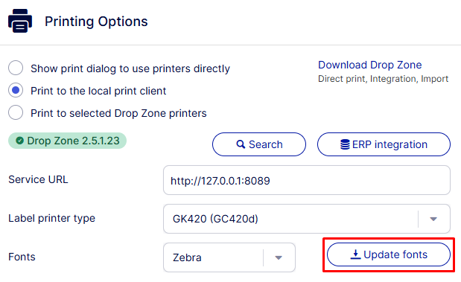Open the GK420 (GC420d) printer combo box

[307, 219]
